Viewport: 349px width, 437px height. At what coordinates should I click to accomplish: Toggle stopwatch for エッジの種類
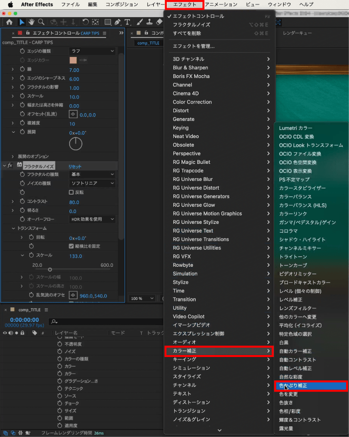tap(22, 51)
